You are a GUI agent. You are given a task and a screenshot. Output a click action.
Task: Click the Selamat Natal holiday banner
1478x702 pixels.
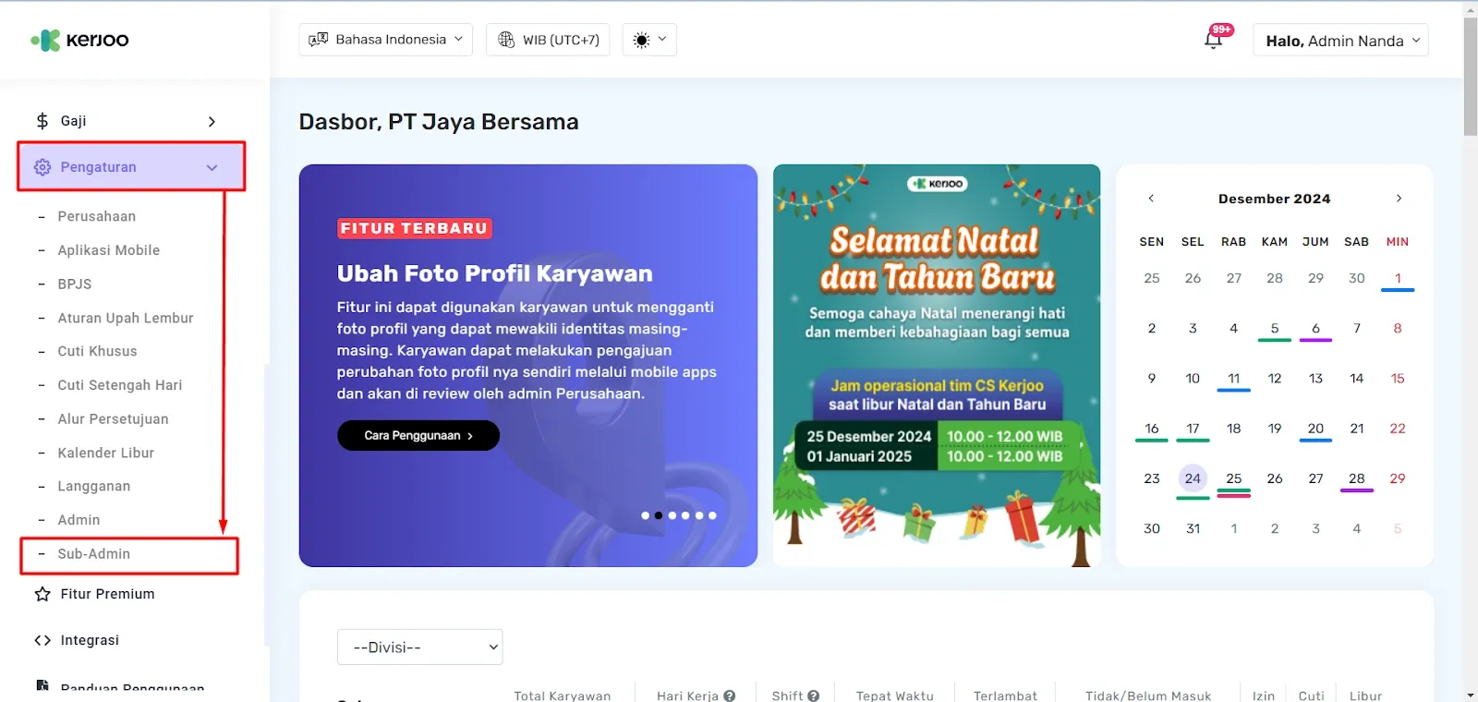[937, 366]
